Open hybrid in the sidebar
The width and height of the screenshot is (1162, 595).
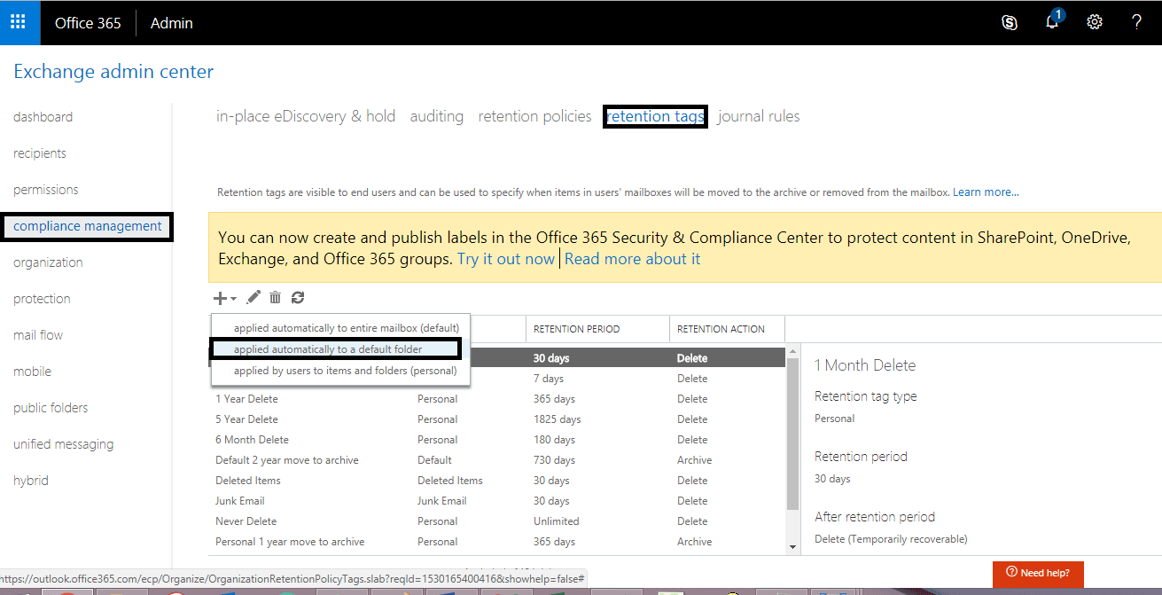(31, 481)
